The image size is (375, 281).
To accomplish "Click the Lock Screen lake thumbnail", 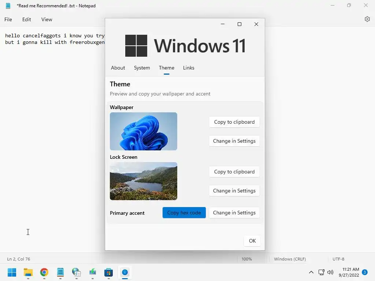I will coord(144,181).
